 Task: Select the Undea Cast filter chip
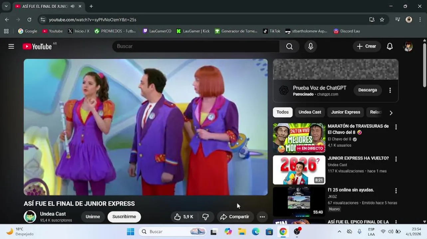[x=310, y=112]
